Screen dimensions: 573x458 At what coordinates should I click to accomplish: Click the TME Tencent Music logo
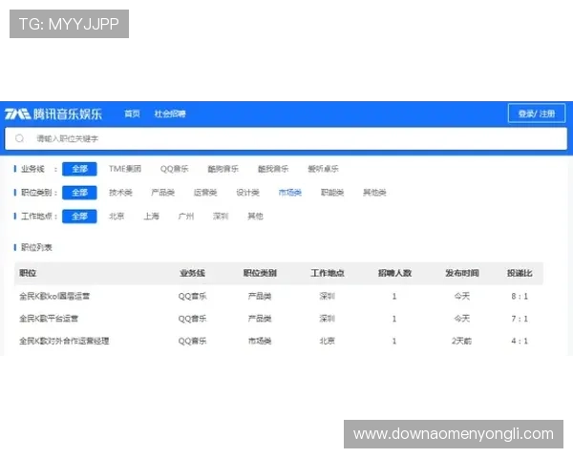53,114
